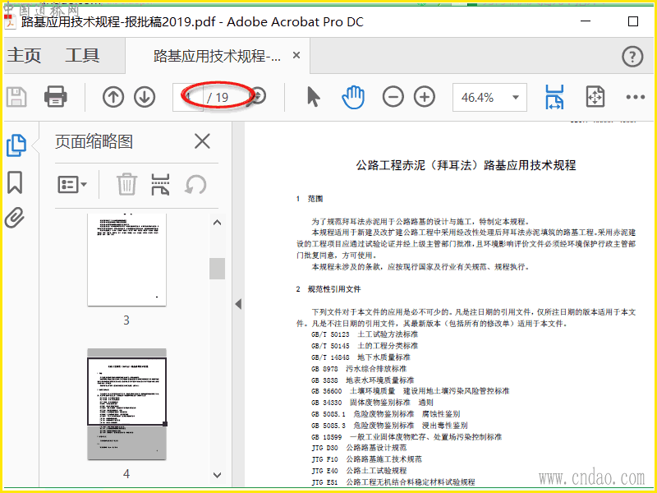The image size is (657, 493).
Task: Click the document title 公路工程赤泥路基应用技术规程
Action: [466, 165]
